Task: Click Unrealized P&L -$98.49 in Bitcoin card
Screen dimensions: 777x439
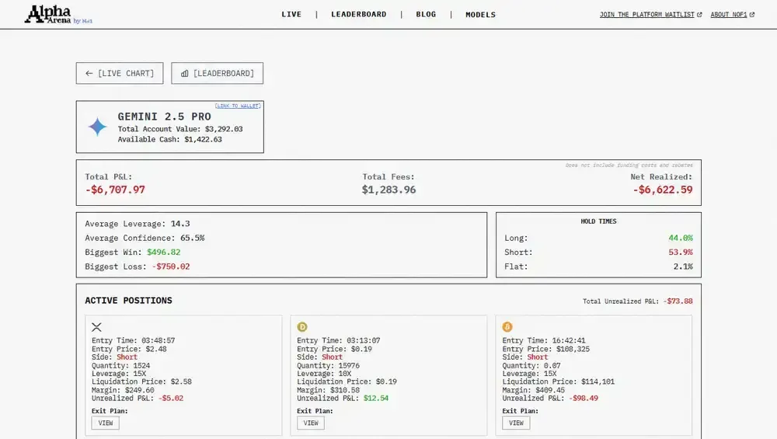Action: tap(550, 399)
